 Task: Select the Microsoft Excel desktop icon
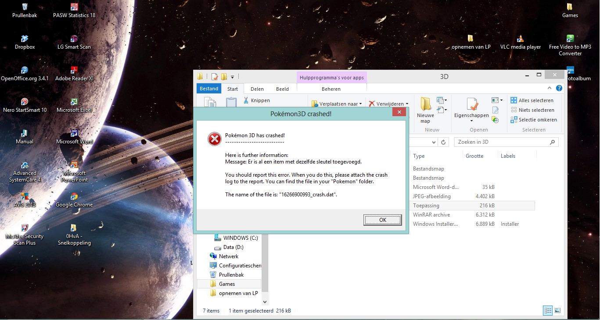(74, 105)
